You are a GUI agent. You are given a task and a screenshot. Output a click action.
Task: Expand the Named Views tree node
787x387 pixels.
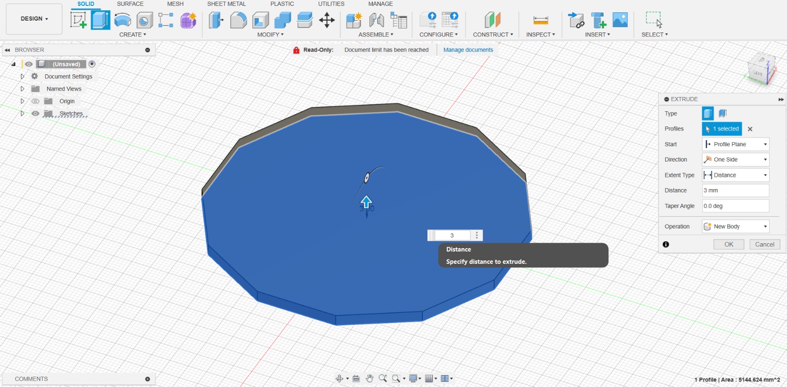(x=22, y=89)
